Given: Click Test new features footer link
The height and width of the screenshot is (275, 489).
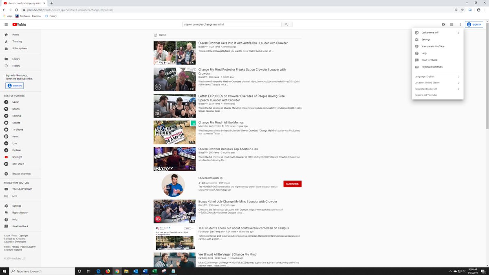Looking at the screenshot, I should [13, 250].
